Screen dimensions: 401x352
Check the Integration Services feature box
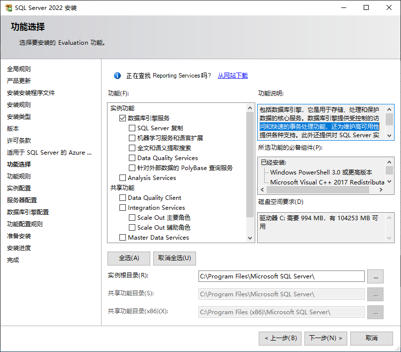pyautogui.click(x=123, y=208)
